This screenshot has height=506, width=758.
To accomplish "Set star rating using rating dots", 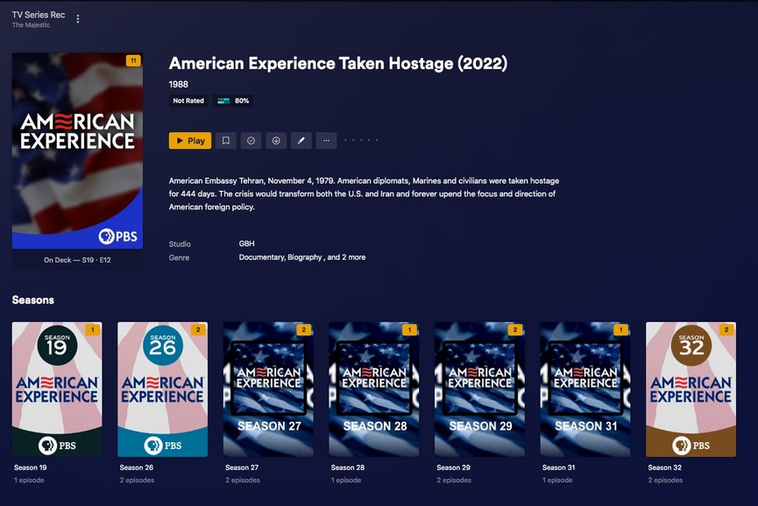I will pos(361,140).
